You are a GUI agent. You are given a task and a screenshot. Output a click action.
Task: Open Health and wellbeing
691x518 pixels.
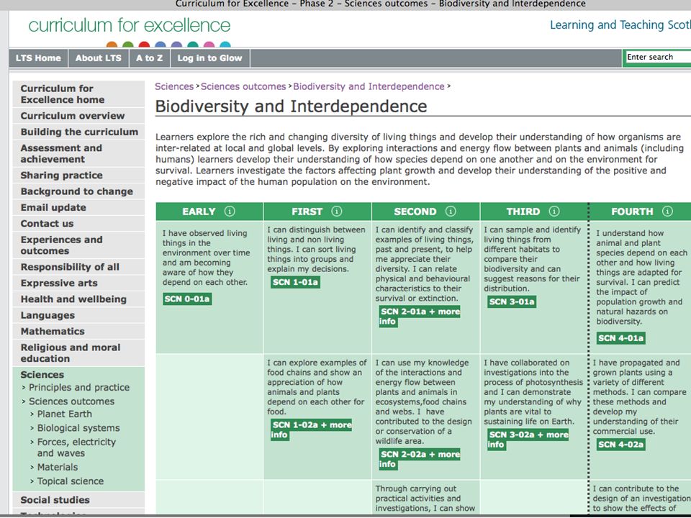pyautogui.click(x=78, y=299)
